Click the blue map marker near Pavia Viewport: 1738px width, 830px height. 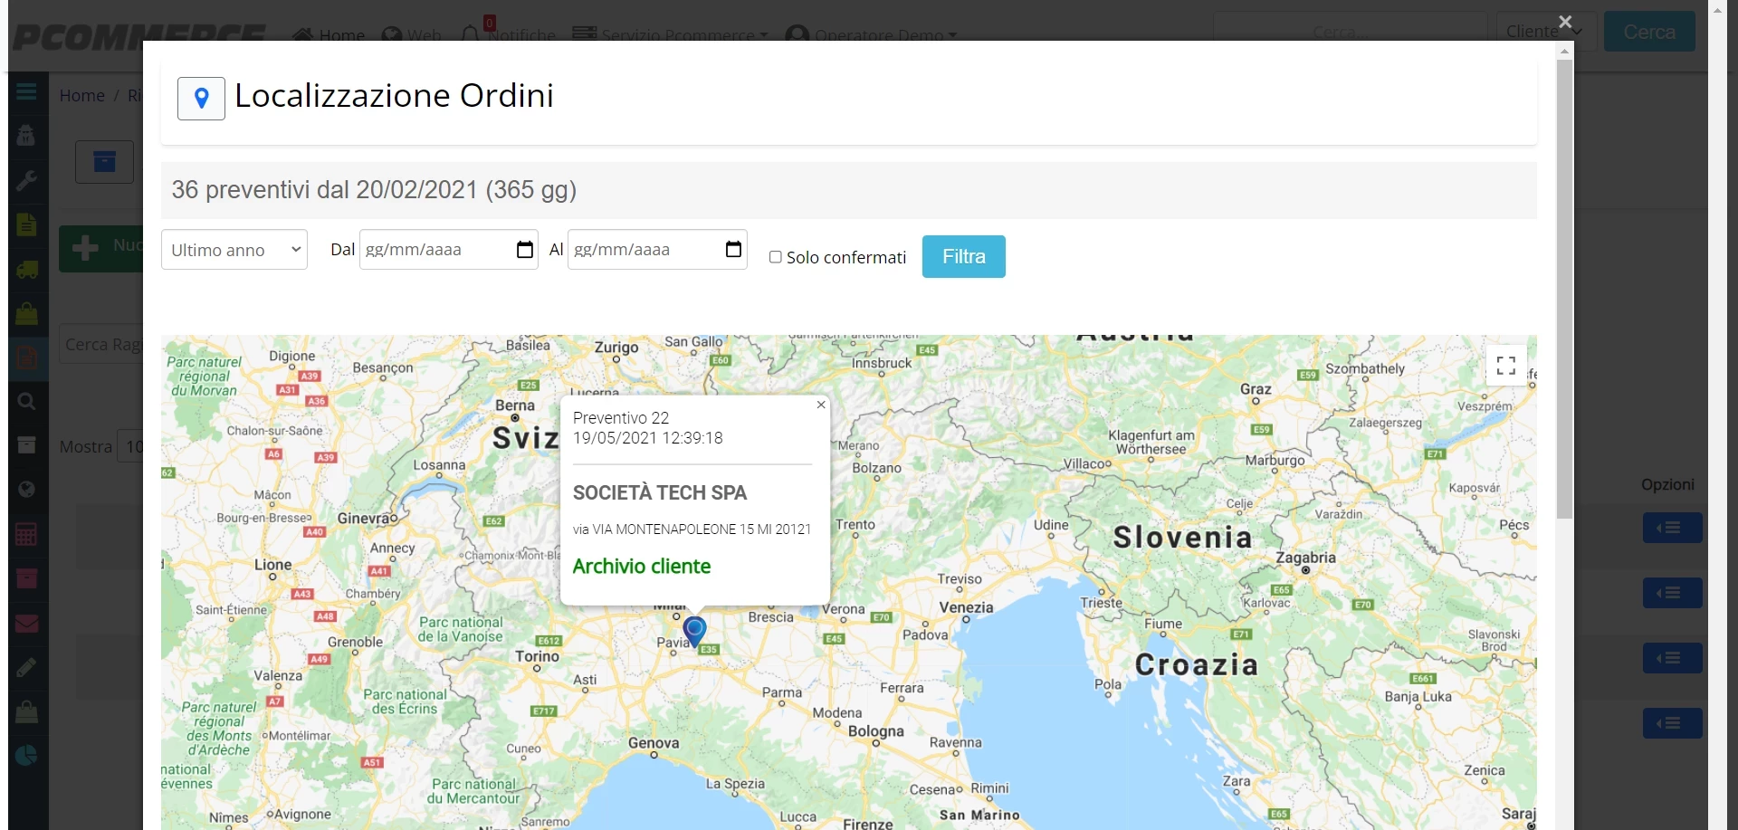point(694,631)
